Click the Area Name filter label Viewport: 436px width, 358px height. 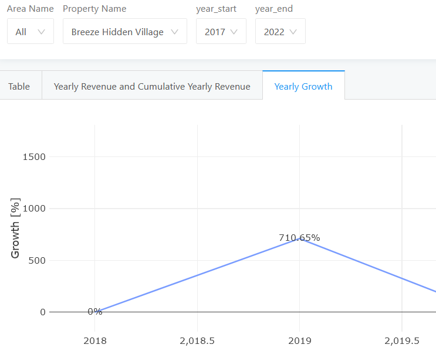31,9
